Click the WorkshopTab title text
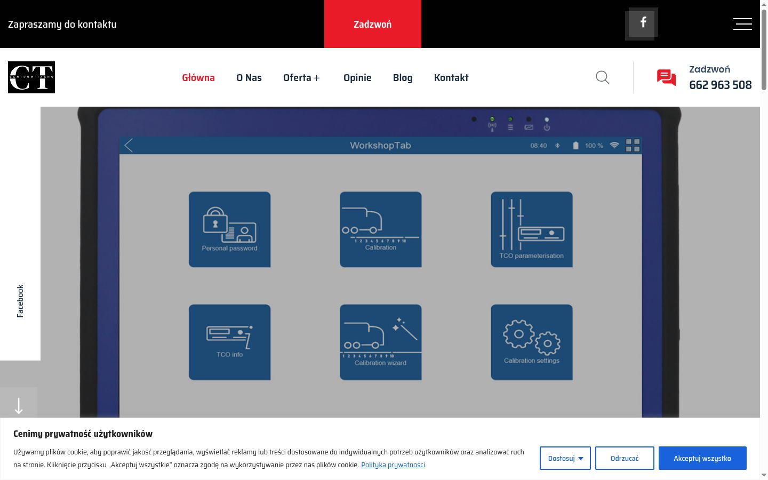The width and height of the screenshot is (768, 480). [380, 145]
